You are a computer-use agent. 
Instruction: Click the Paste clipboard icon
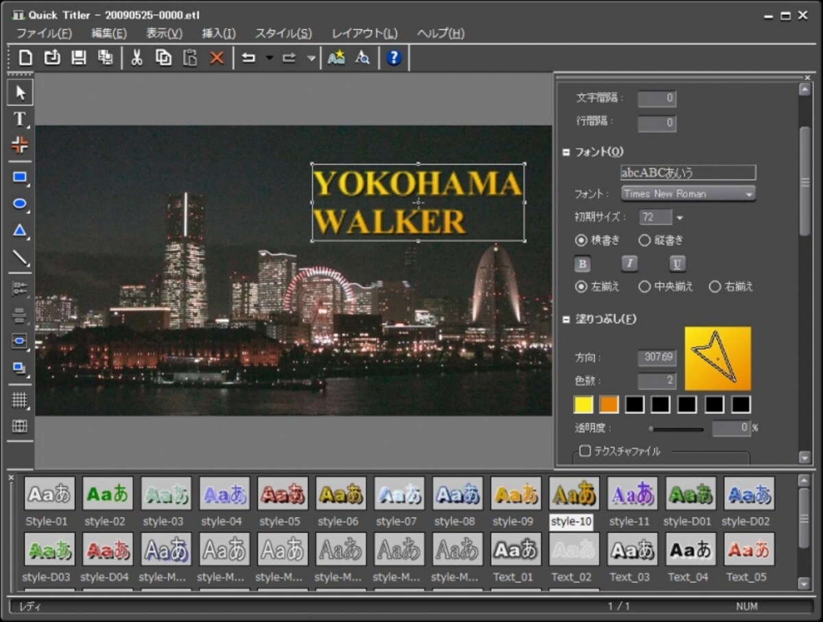(190, 58)
